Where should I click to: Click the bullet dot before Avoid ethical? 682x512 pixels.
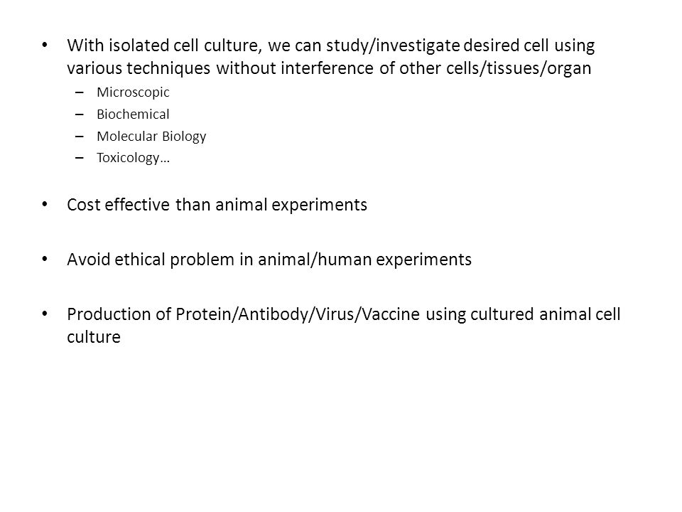point(45,259)
